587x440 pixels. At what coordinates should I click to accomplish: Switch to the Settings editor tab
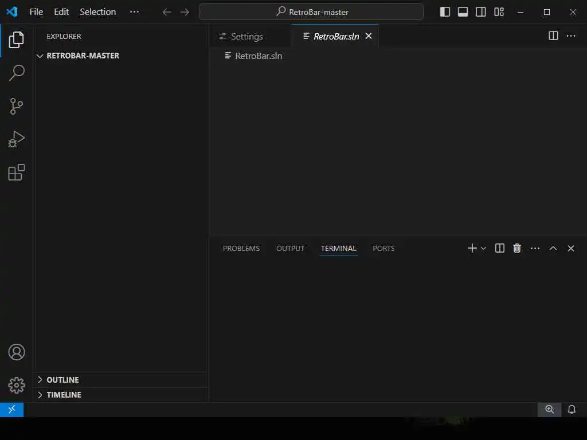click(250, 36)
